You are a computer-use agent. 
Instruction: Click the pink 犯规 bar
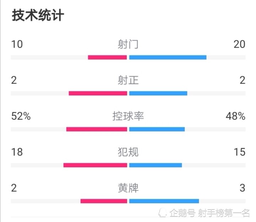pyautogui.click(x=95, y=165)
